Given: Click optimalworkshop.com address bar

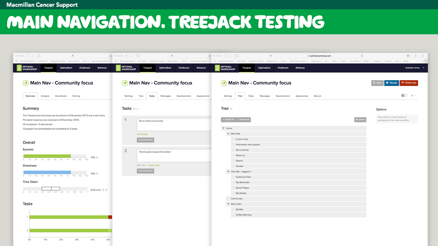Looking at the screenshot, I should tap(320, 56).
